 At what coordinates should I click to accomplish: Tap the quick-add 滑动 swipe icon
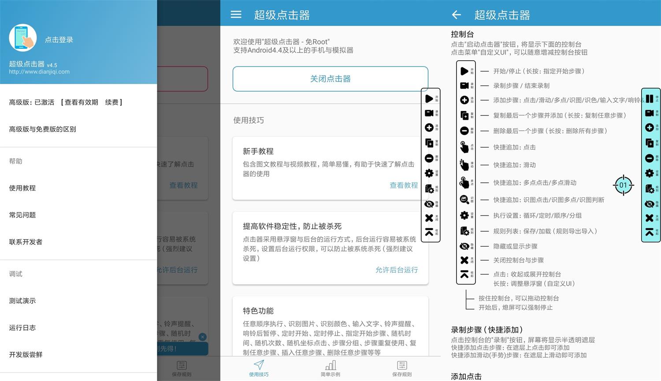(x=466, y=165)
